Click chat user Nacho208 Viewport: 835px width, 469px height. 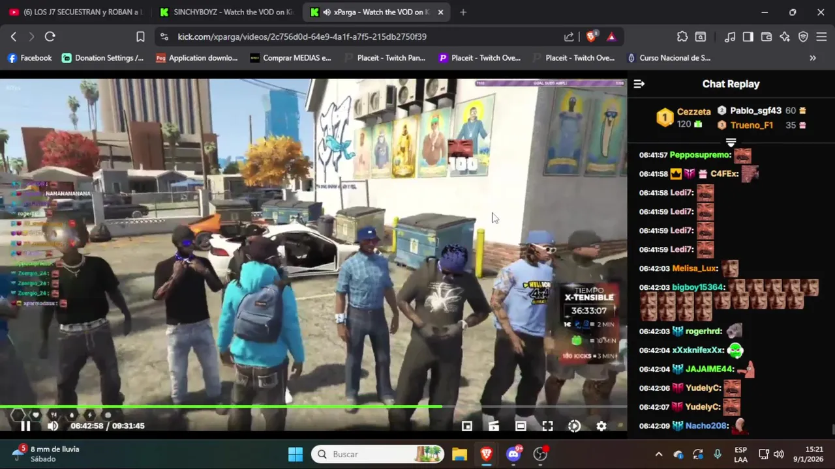pos(706,426)
